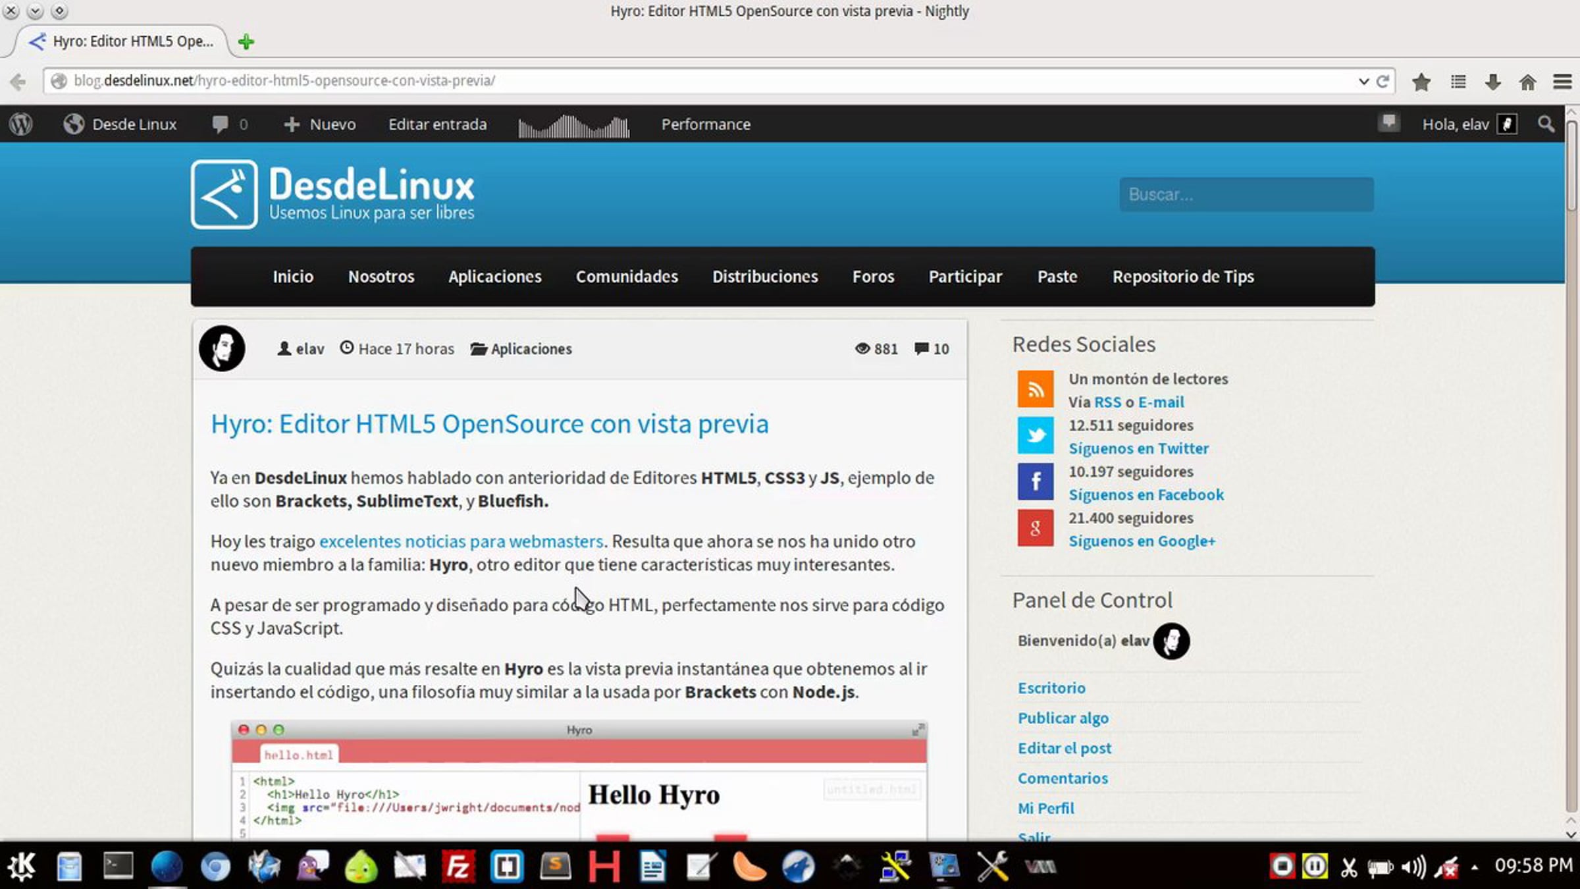Viewport: 1580px width, 889px height.
Task: Expand the URL bar history dropdown
Action: point(1363,80)
